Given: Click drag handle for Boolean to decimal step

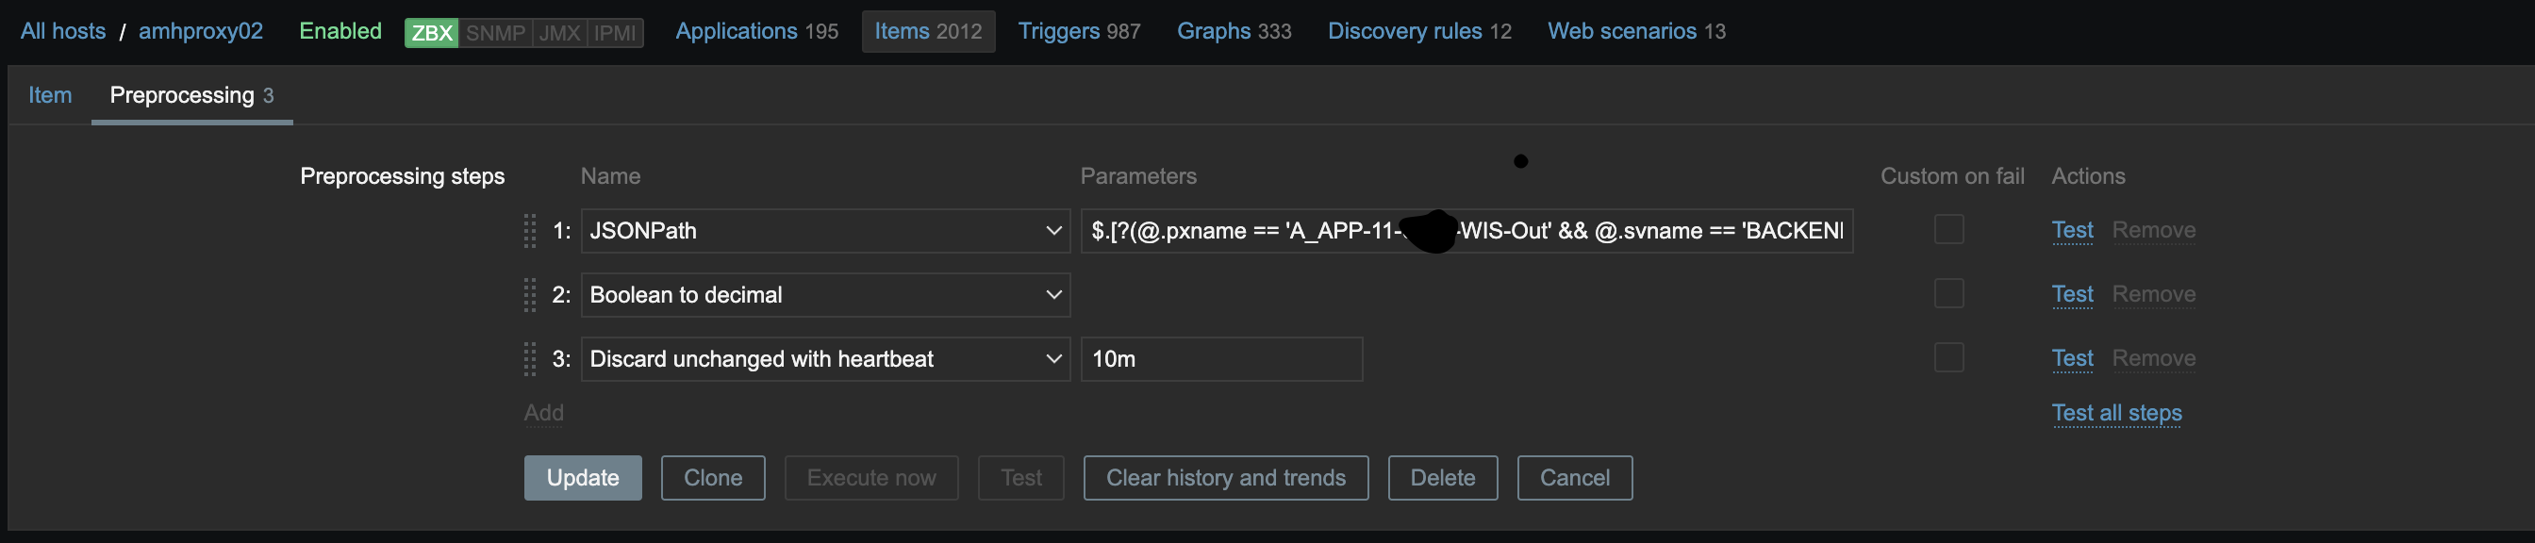Looking at the screenshot, I should [x=529, y=295].
